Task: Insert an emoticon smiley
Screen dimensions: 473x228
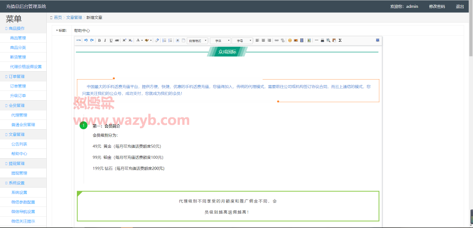Action: pos(290,40)
